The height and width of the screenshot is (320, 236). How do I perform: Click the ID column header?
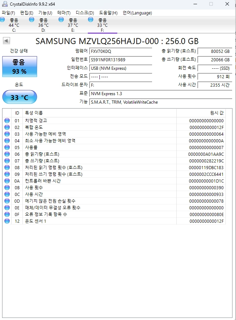coord(17,113)
